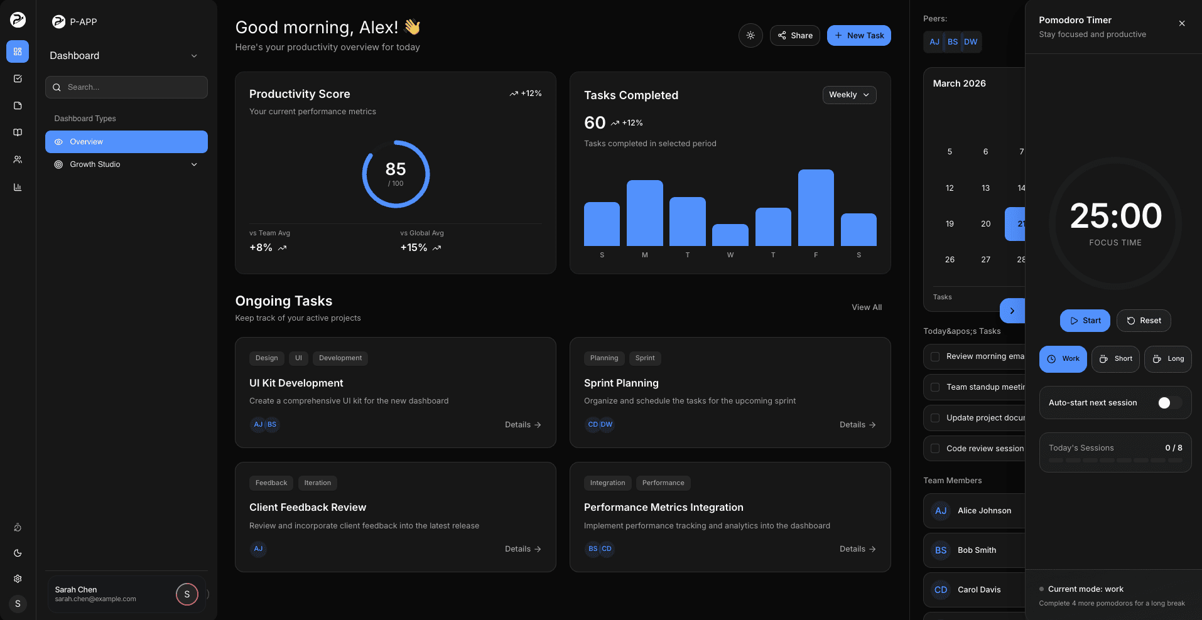Select the tasks checklist icon in the sidebar
This screenshot has height=620, width=1202.
(18, 78)
